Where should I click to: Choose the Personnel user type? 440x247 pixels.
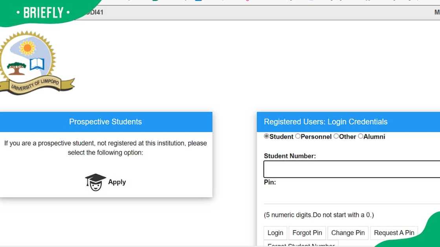298,136
